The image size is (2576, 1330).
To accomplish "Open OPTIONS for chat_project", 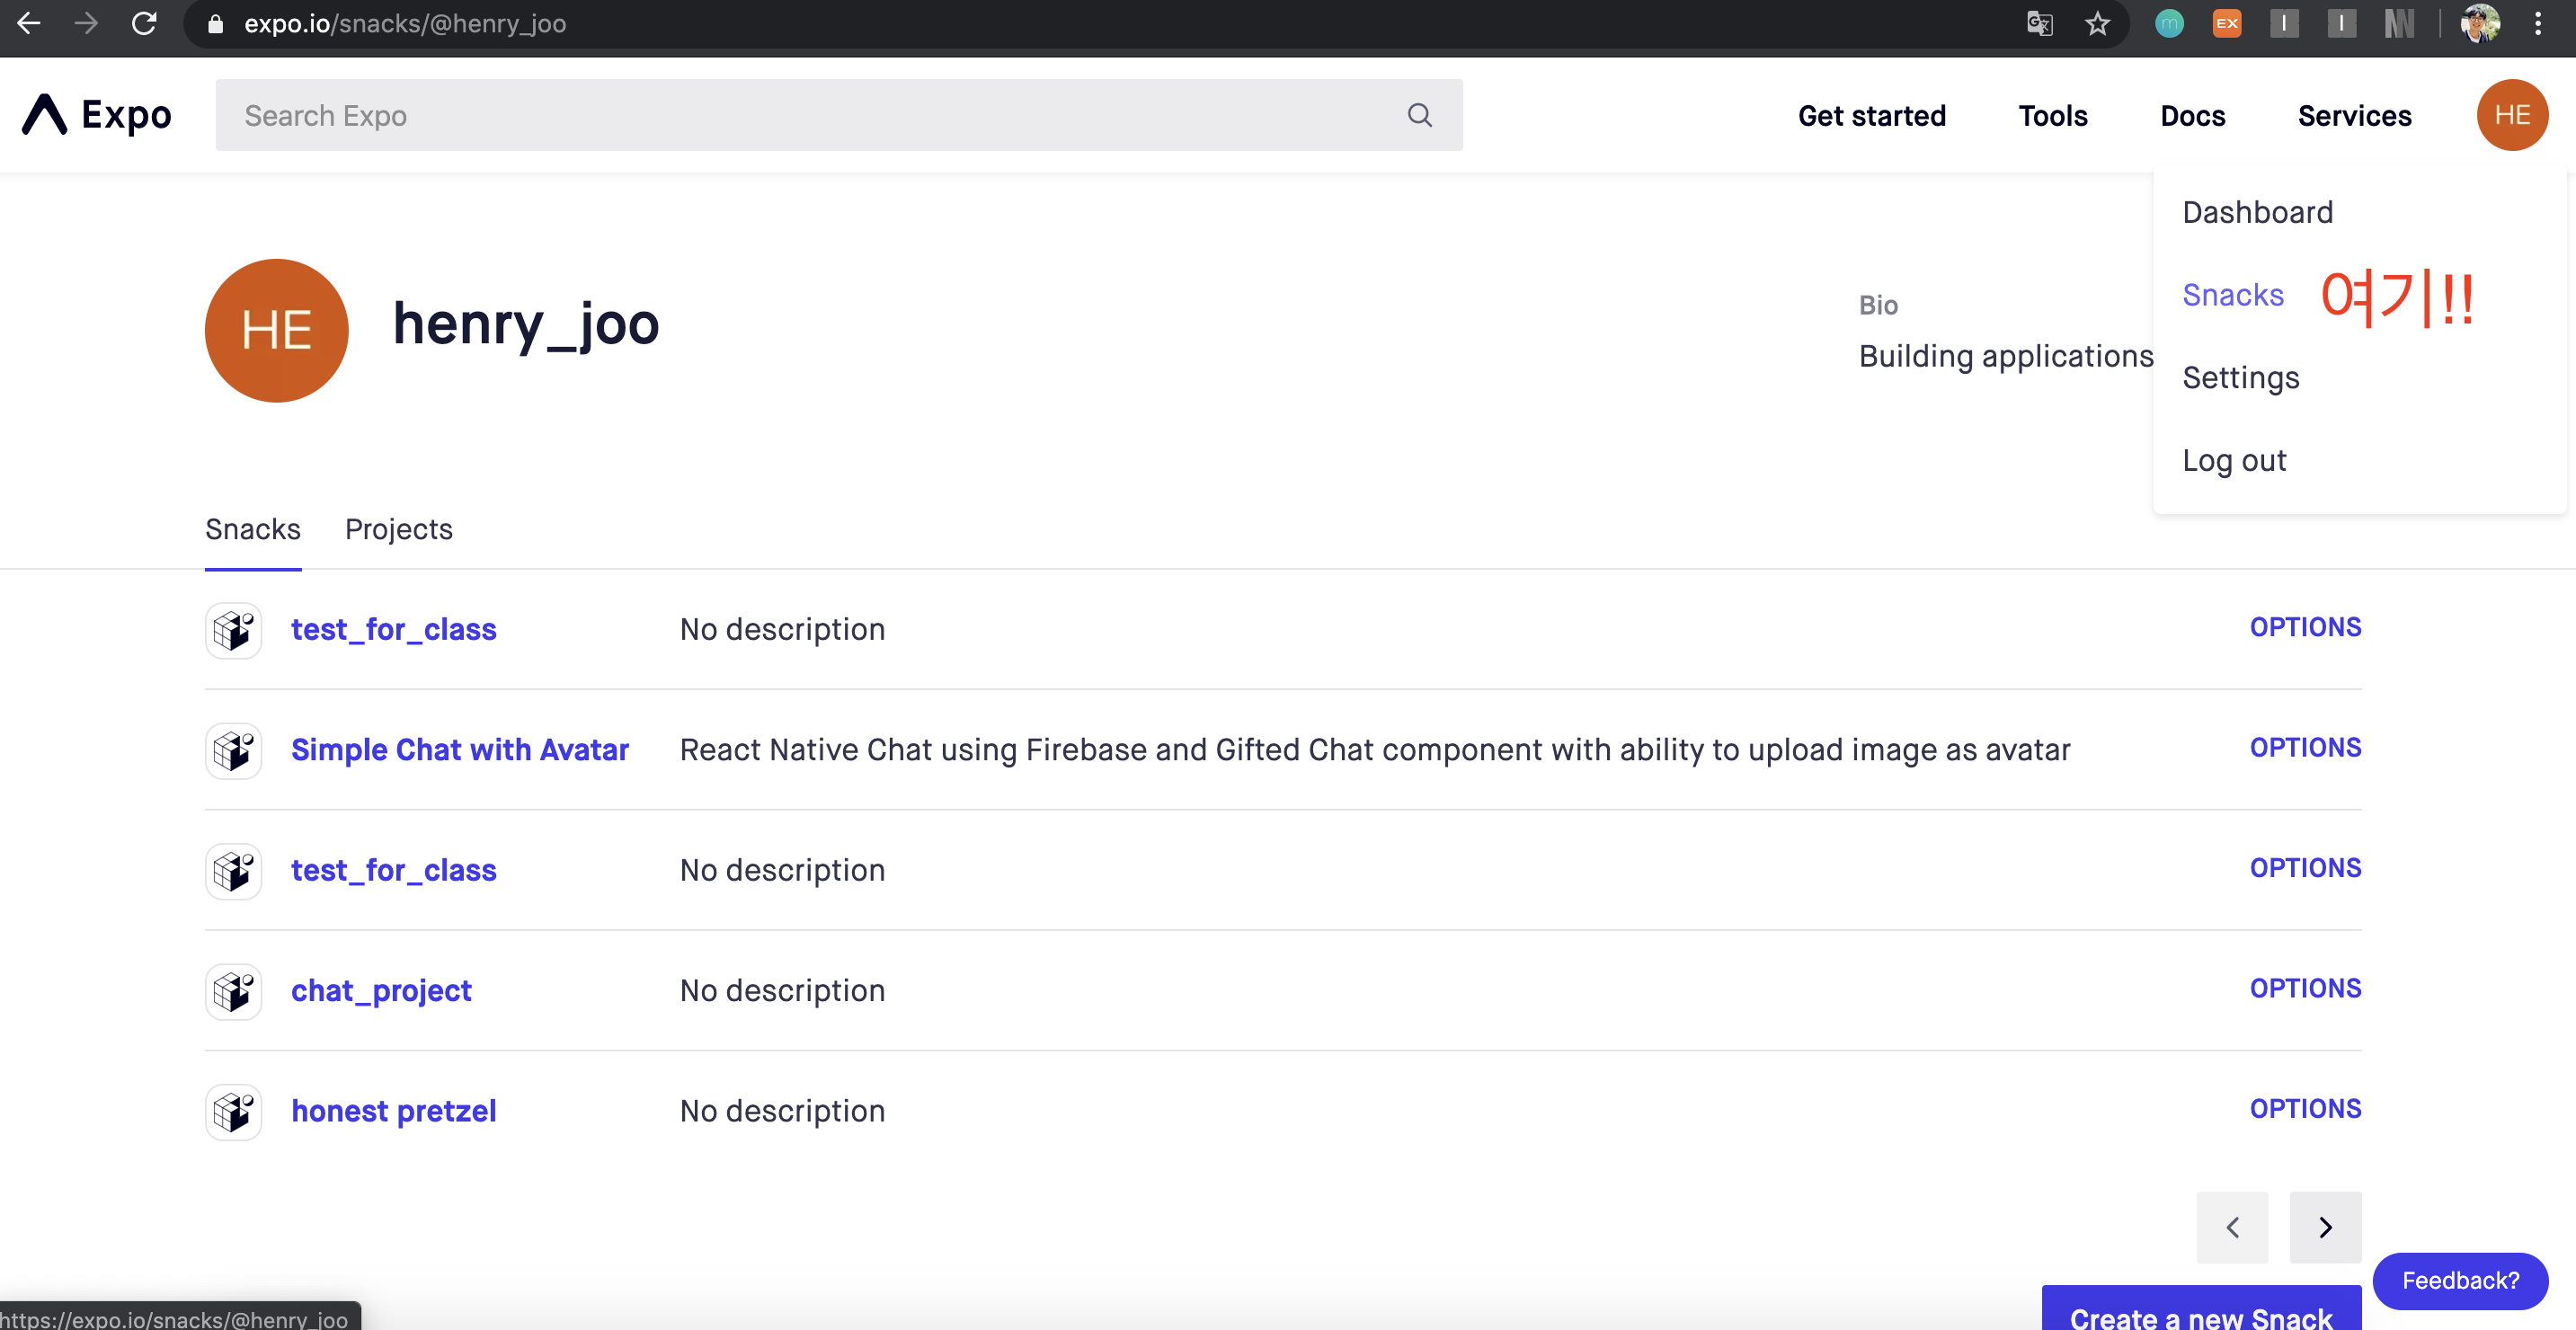I will coord(2305,988).
